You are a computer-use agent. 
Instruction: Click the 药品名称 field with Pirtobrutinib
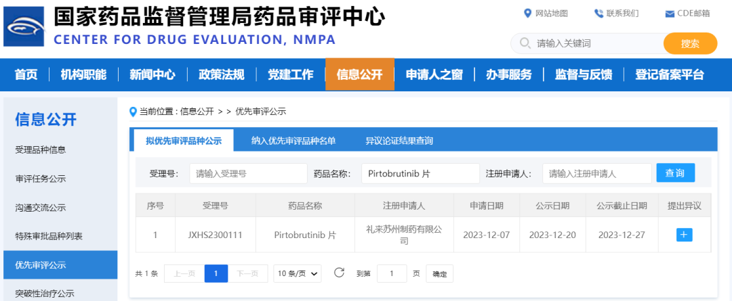pyautogui.click(x=421, y=174)
